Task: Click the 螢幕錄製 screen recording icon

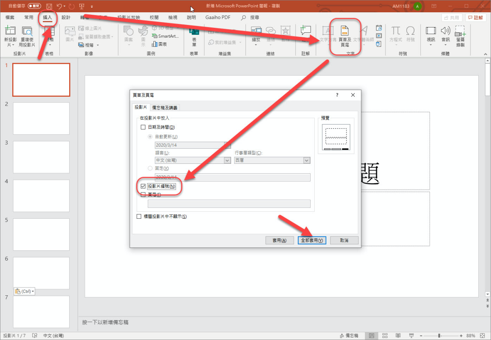Action: coord(460,31)
